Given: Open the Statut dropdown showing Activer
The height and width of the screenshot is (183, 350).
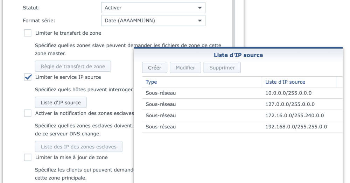Looking at the screenshot, I should 153,7.
